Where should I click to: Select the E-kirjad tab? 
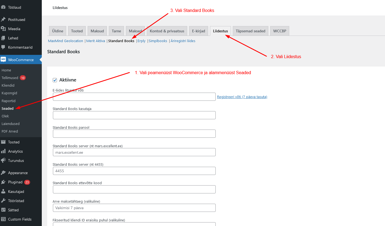tap(199, 31)
